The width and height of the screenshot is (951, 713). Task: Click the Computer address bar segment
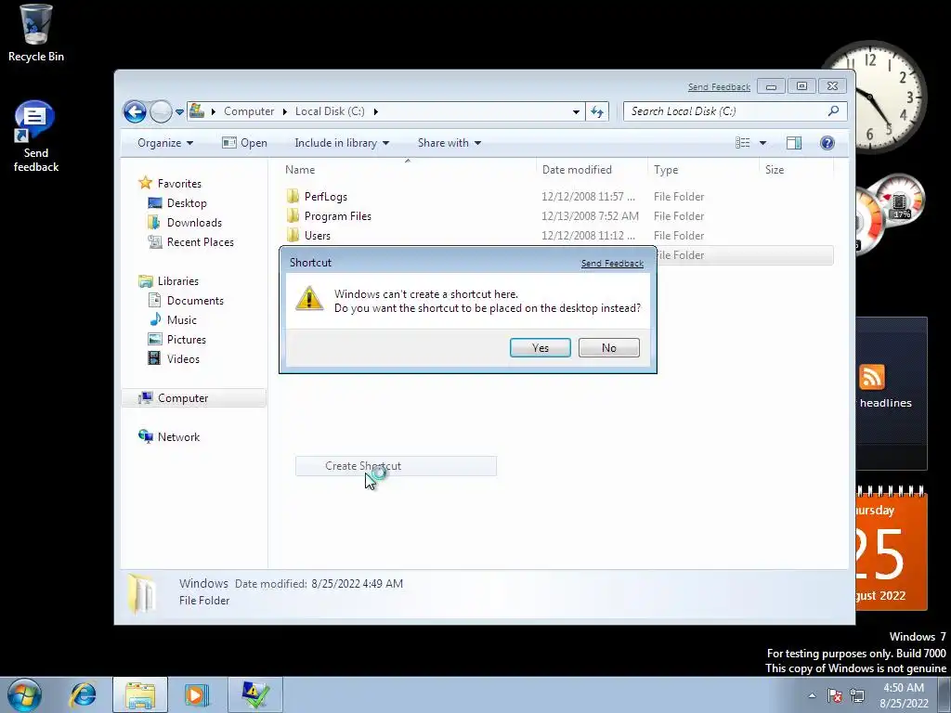pos(249,111)
